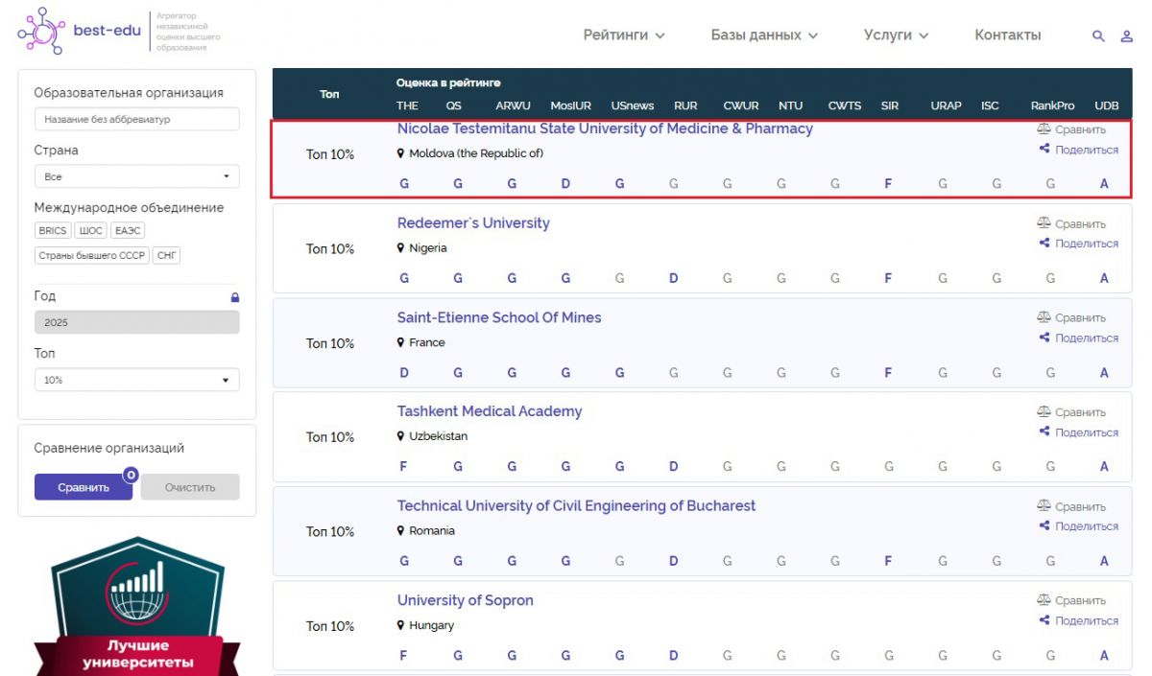Open the Technical University of Civil Engineering link
Image resolution: width=1152 pixels, height=676 pixels.
[576, 506]
